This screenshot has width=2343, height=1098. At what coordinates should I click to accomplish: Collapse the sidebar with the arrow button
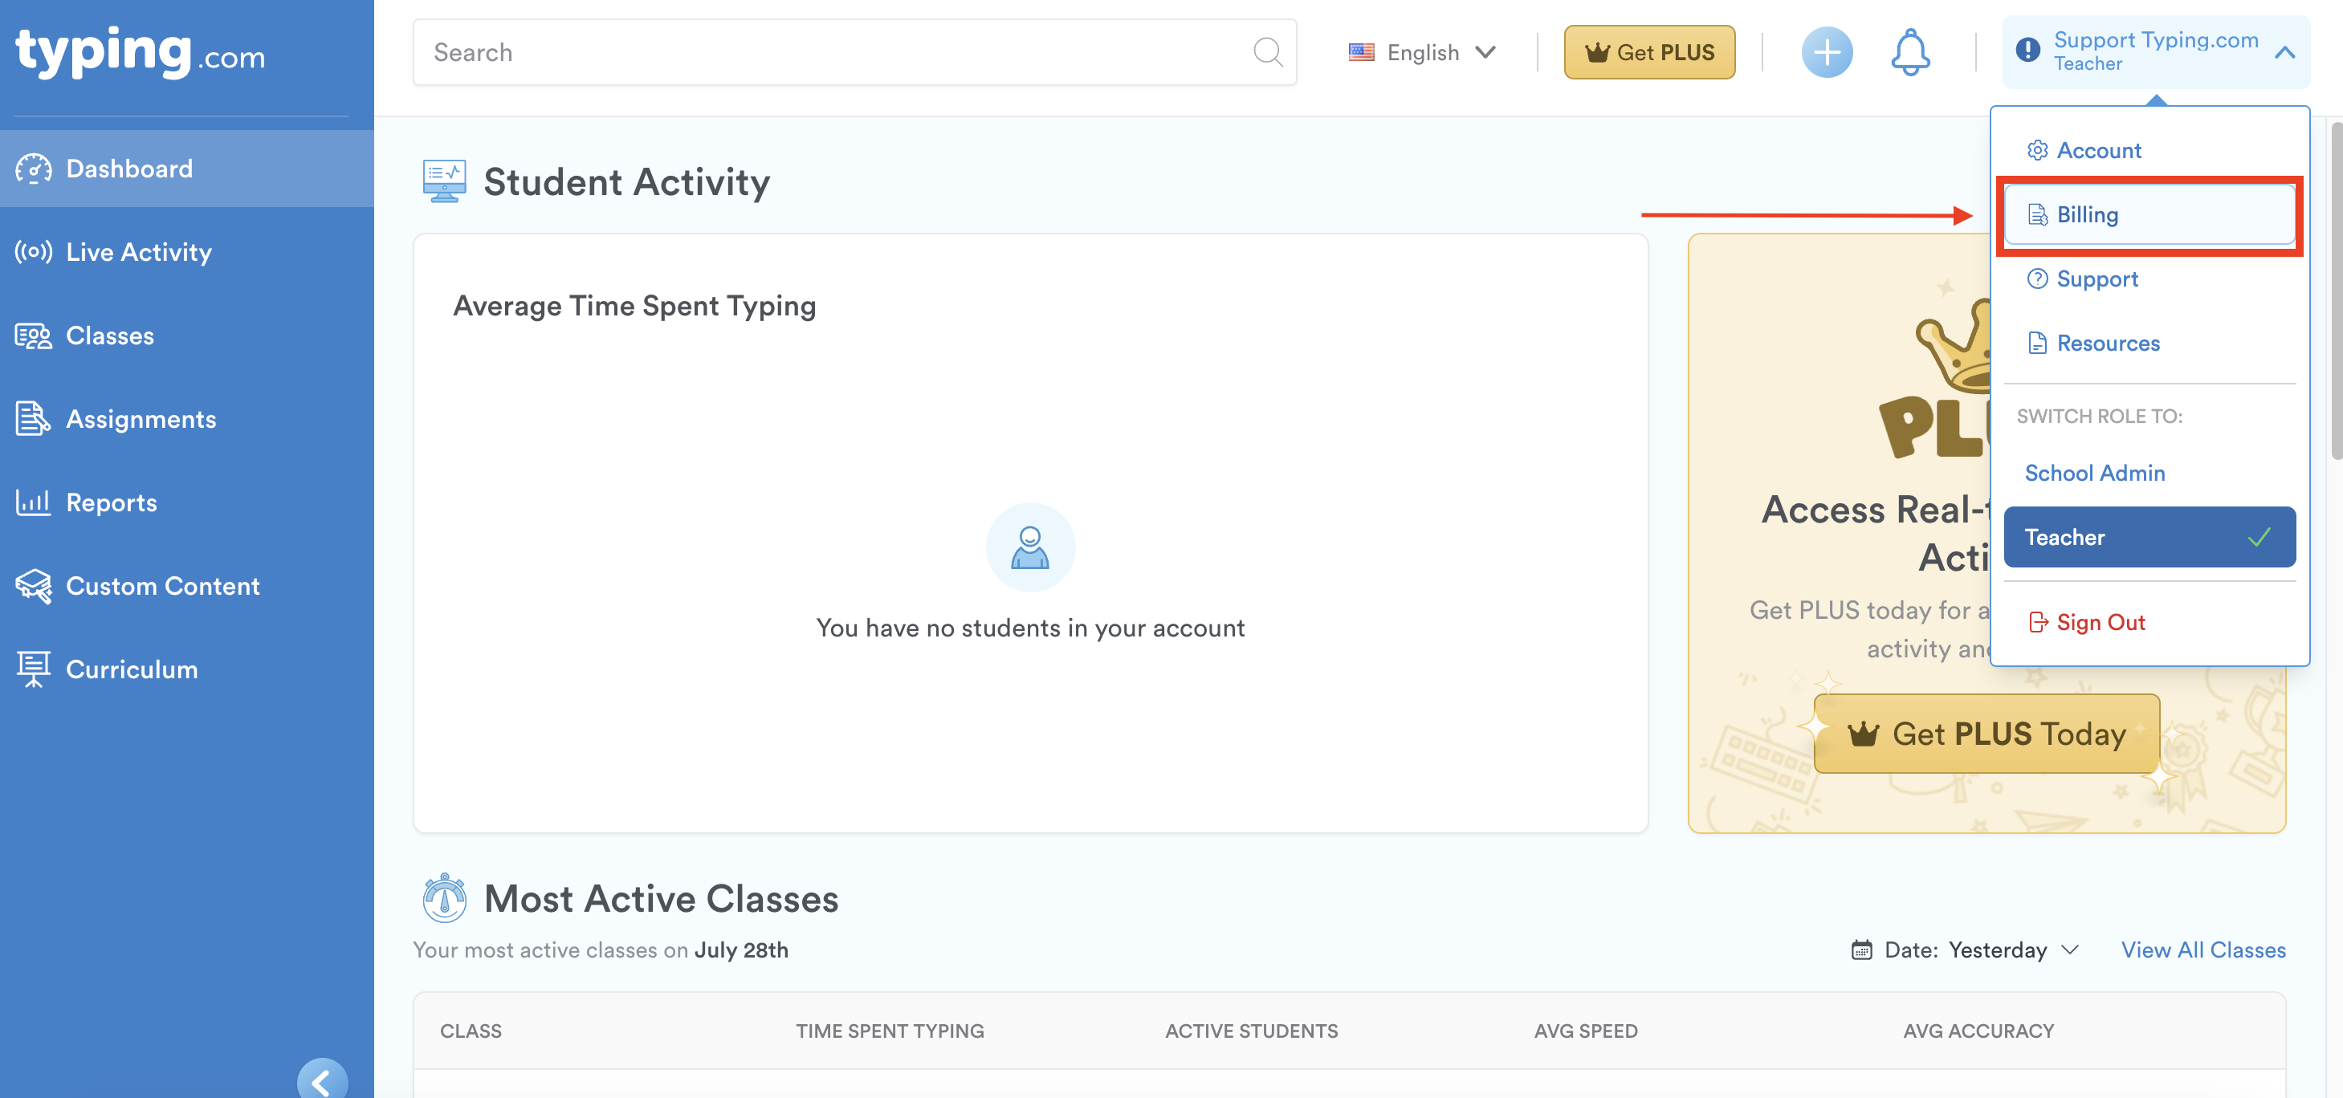322,1080
